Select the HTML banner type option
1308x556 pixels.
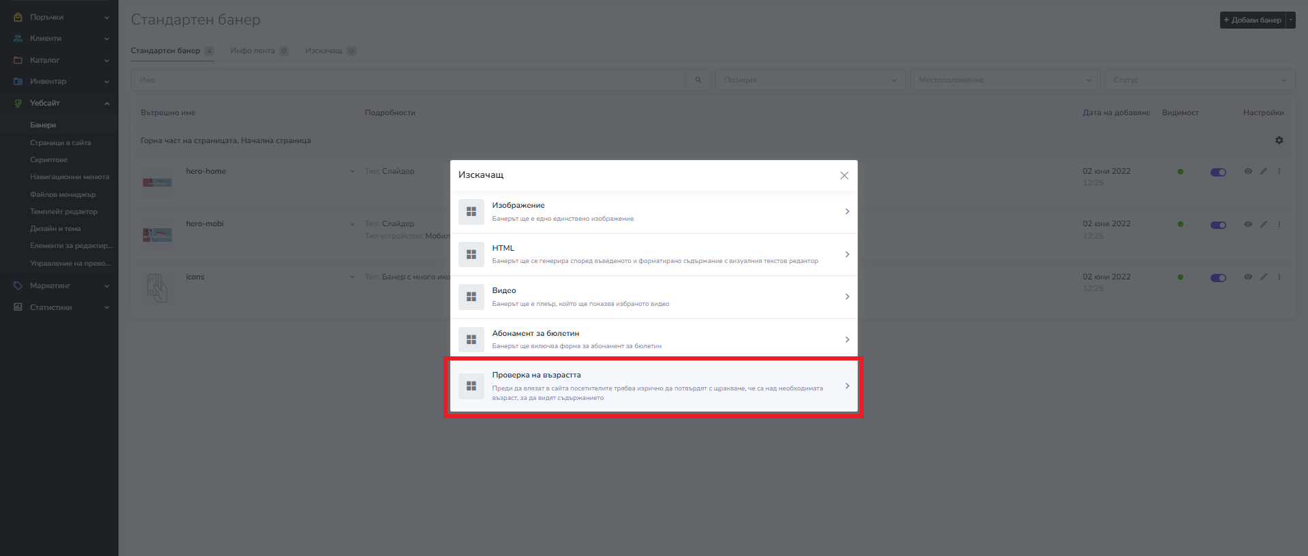pyautogui.click(x=653, y=254)
